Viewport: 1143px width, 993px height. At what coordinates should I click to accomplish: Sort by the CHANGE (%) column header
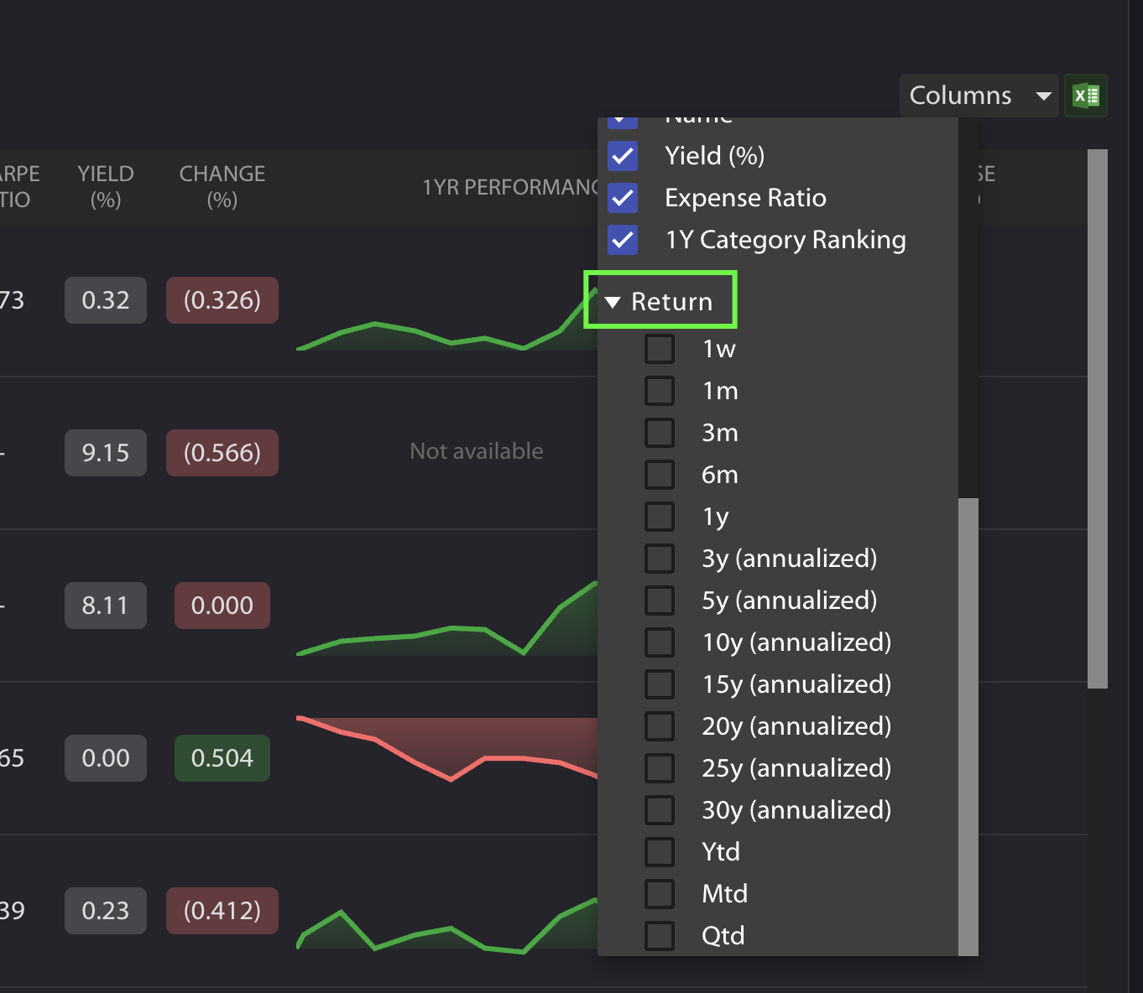(x=222, y=186)
